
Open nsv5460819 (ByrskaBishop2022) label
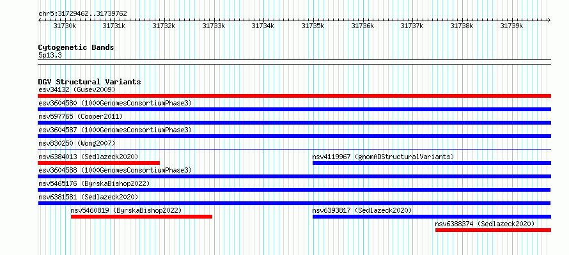click(126, 210)
